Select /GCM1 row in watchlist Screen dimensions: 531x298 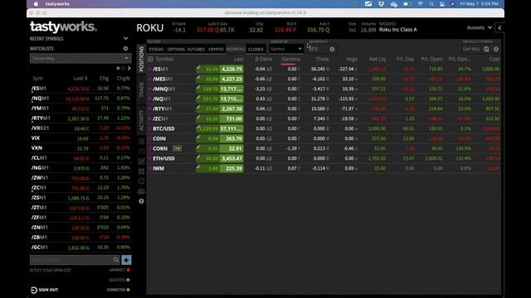[80, 248]
